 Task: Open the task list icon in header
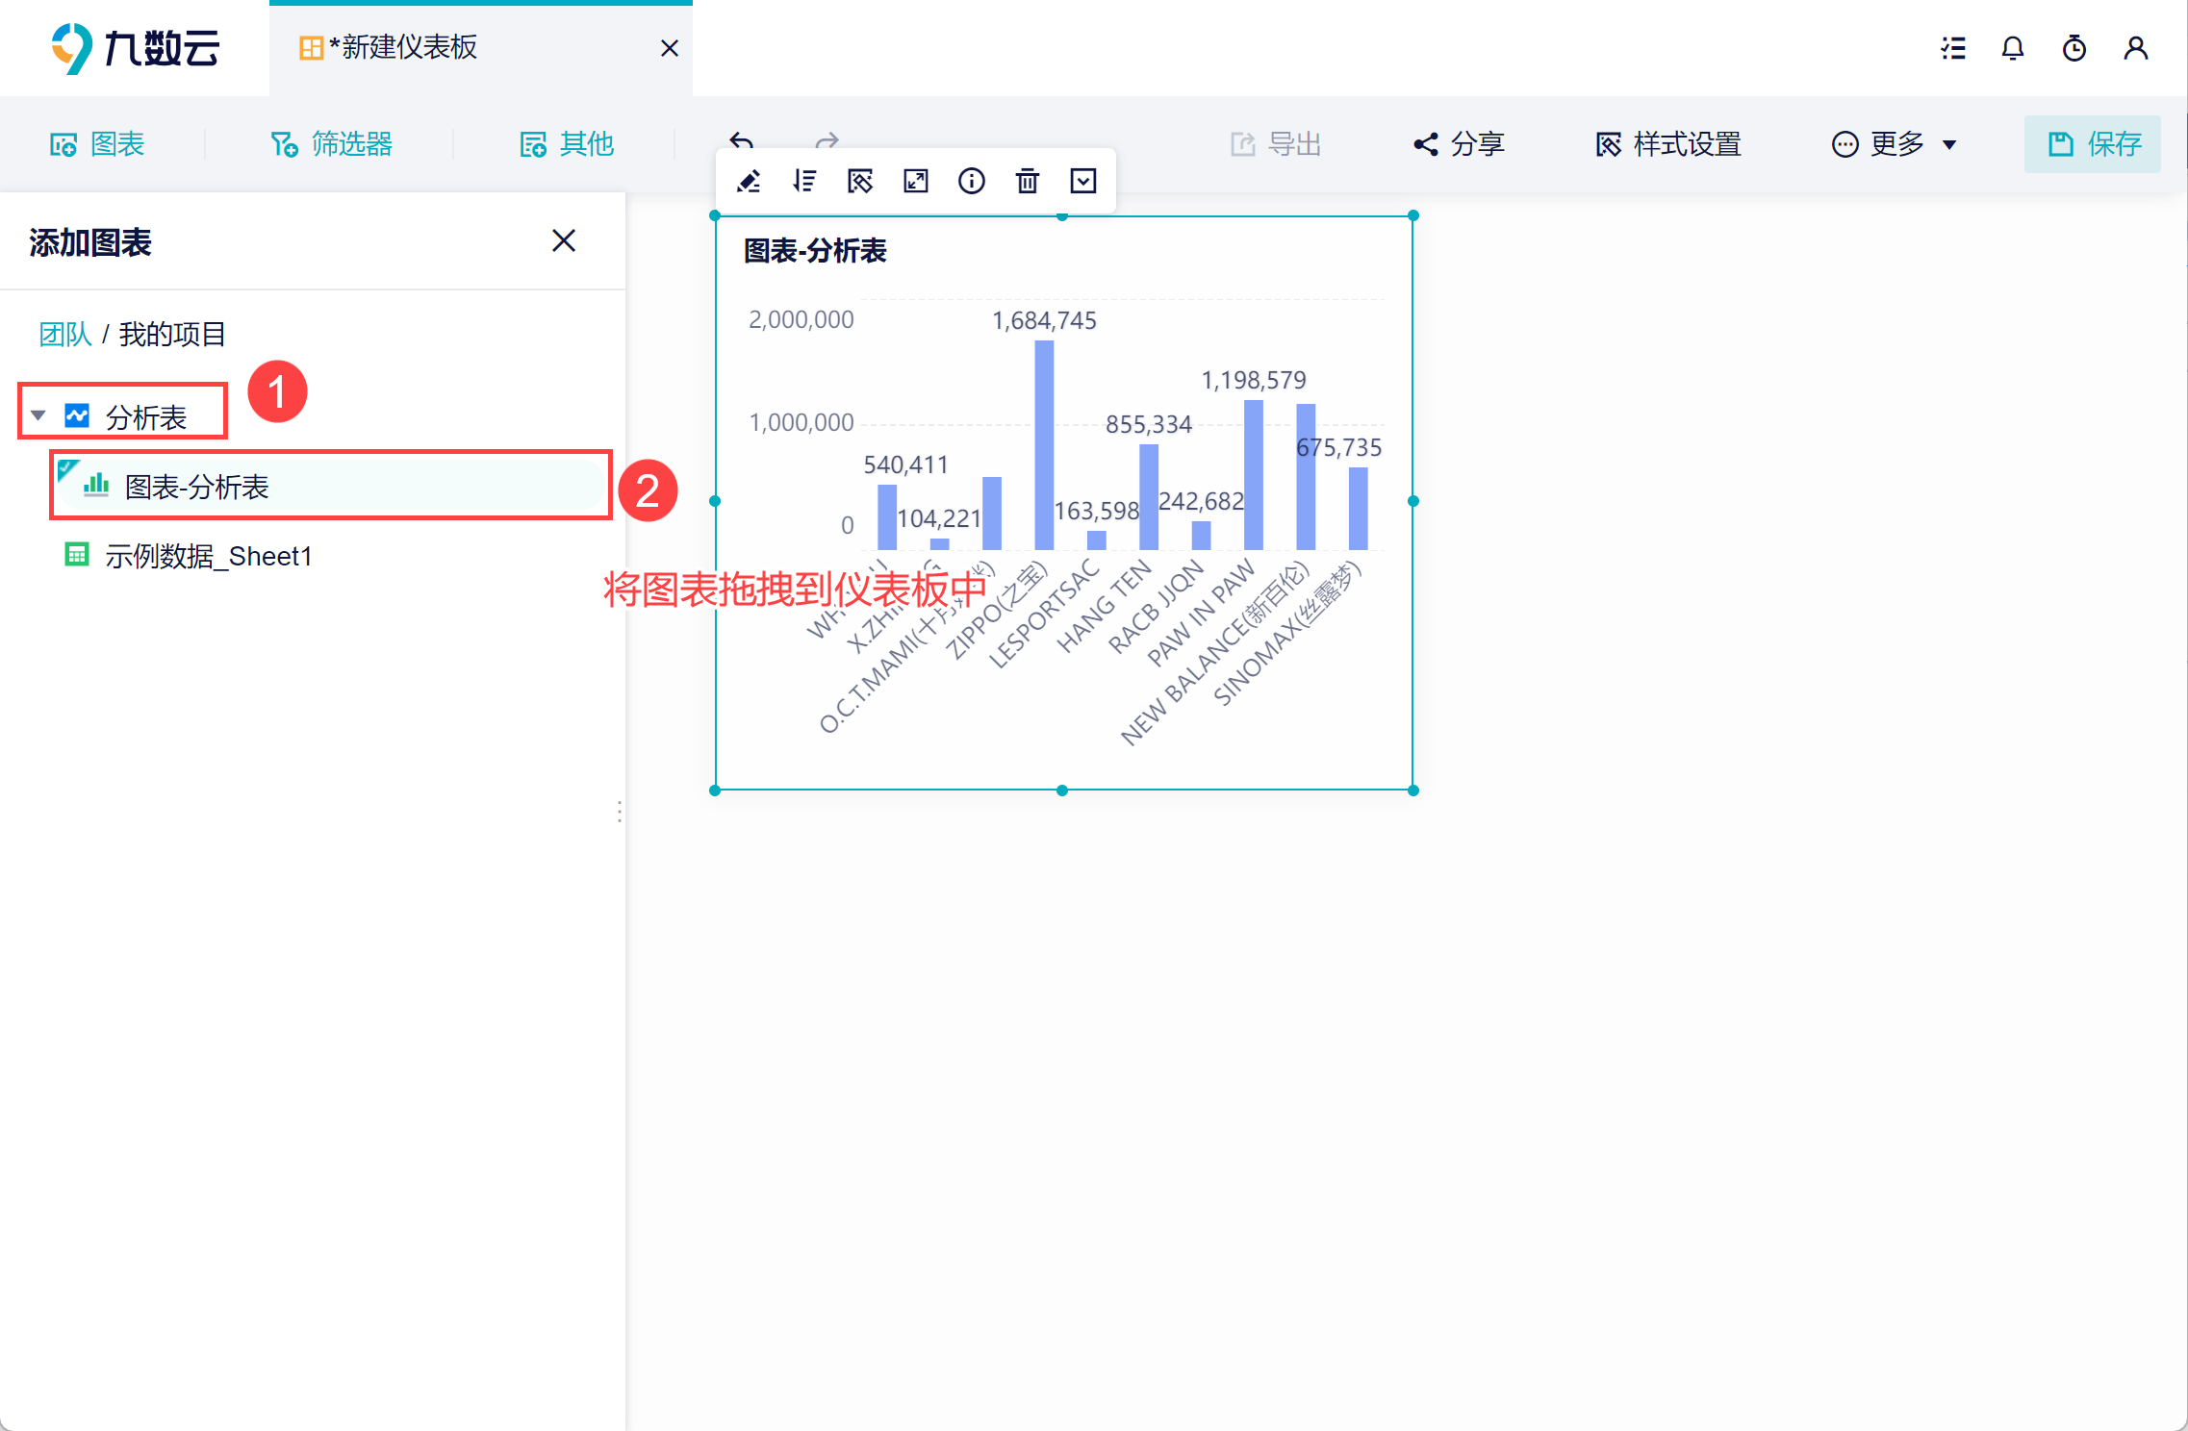pyautogui.click(x=1953, y=48)
